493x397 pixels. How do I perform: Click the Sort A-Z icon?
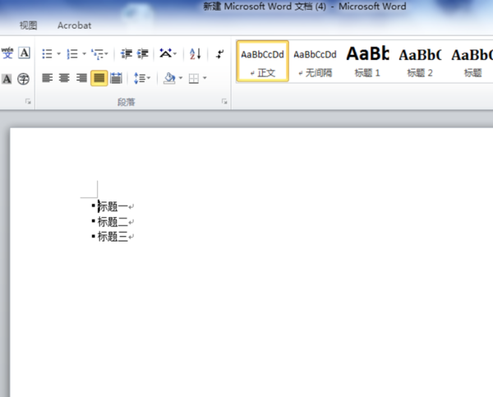pos(195,53)
